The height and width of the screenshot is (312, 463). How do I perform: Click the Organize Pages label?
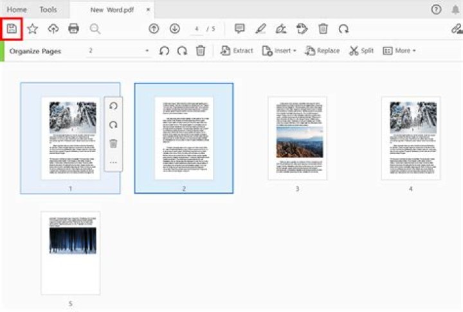[x=35, y=51]
